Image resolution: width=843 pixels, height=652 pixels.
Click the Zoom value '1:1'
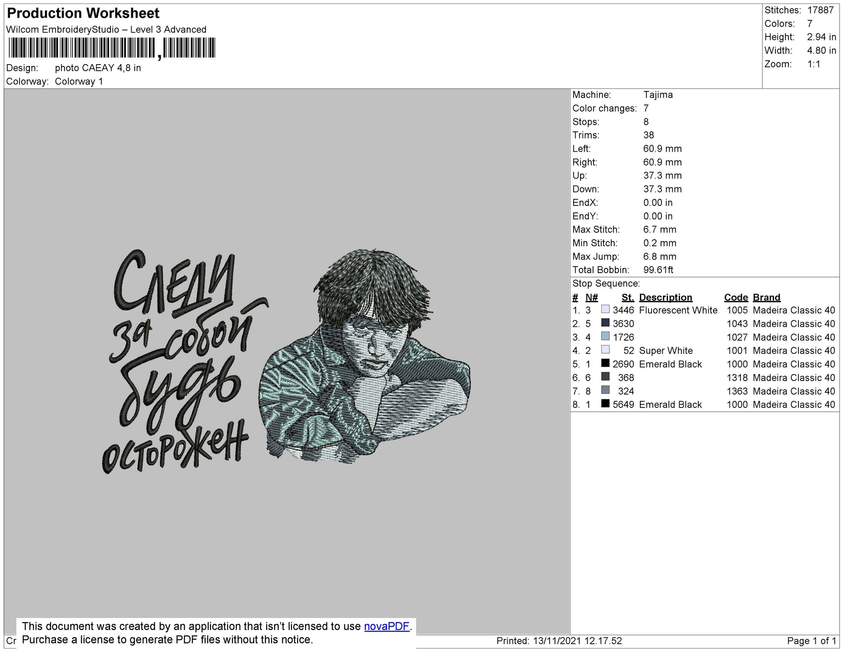pyautogui.click(x=814, y=64)
